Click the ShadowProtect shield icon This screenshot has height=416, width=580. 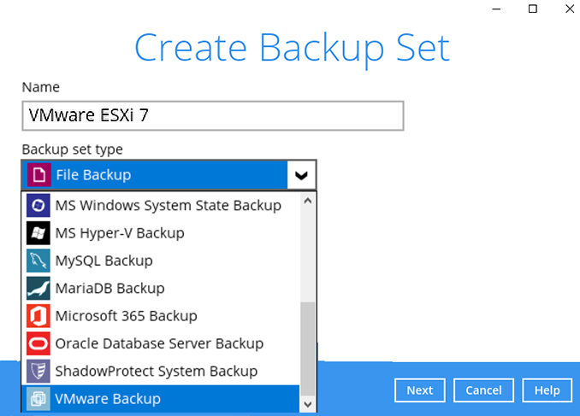point(38,371)
